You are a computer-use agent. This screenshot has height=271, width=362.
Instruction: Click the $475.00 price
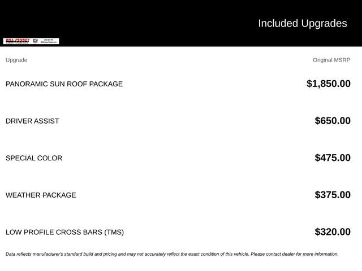[x=333, y=158]
